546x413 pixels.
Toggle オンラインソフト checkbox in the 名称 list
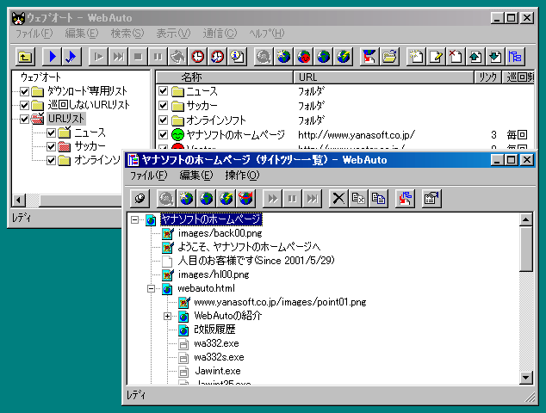coord(163,120)
